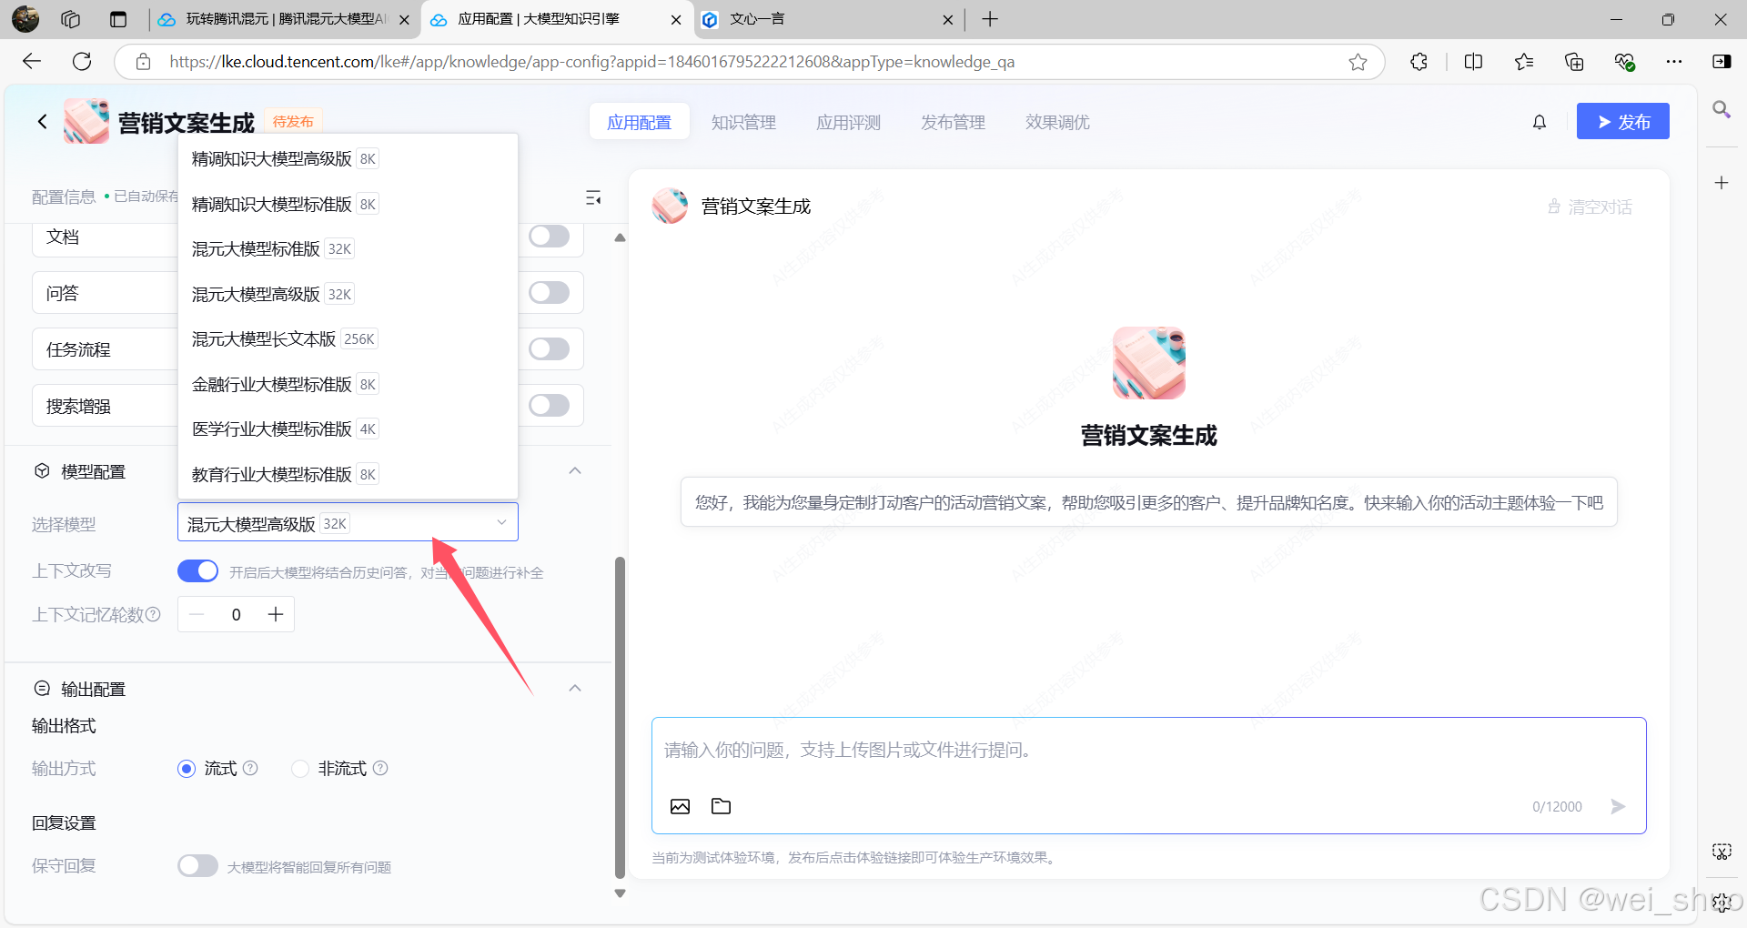
Task: Open the notification bell
Action: click(x=1540, y=122)
